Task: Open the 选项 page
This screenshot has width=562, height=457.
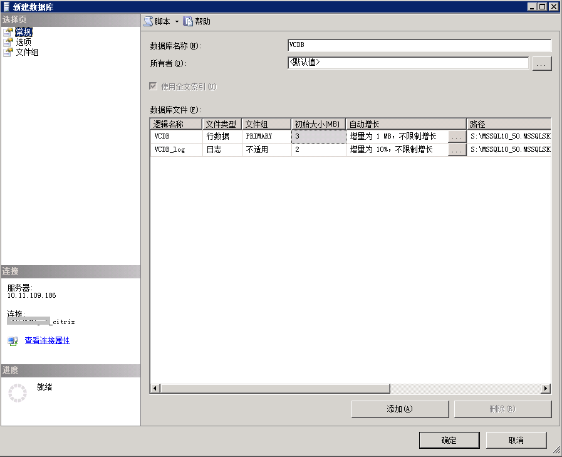Action: [24, 43]
